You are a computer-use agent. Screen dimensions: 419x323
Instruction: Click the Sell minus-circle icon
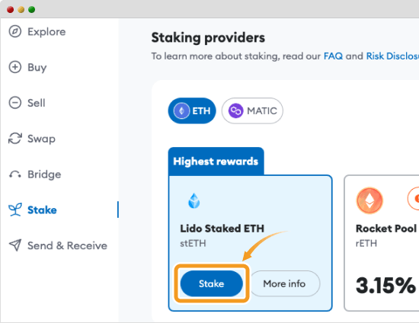pyautogui.click(x=15, y=103)
